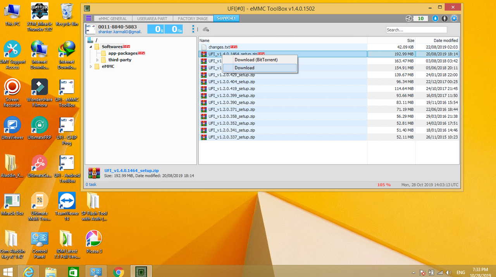Select UFI_v1.2.0.341_setup.zip file

click(x=232, y=130)
